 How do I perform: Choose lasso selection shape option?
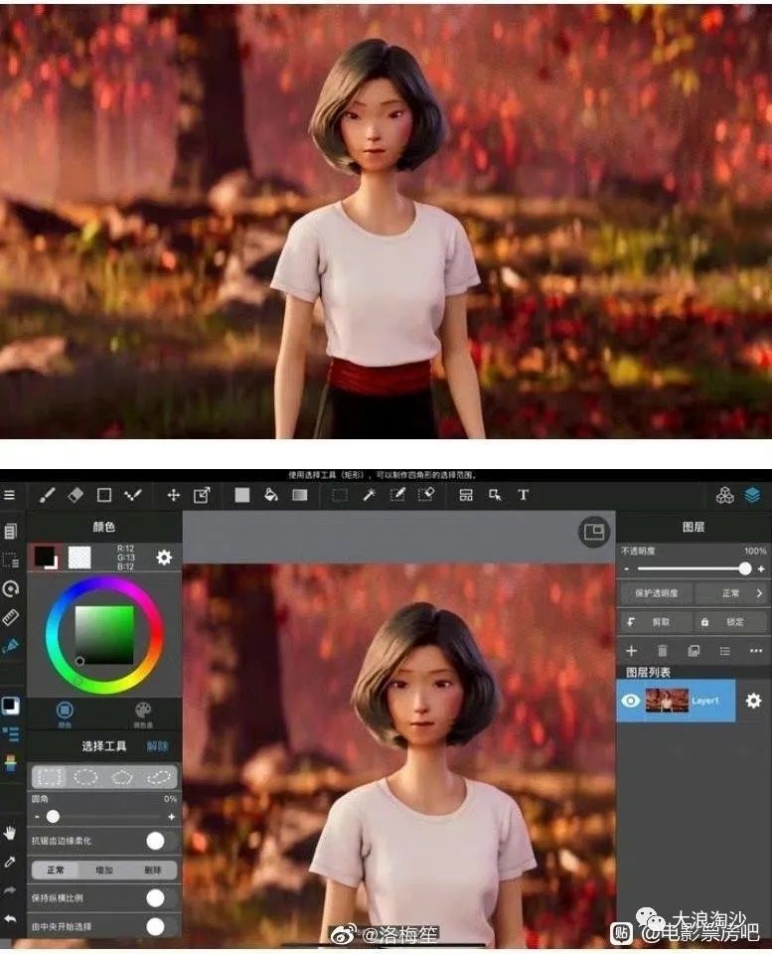(x=159, y=777)
